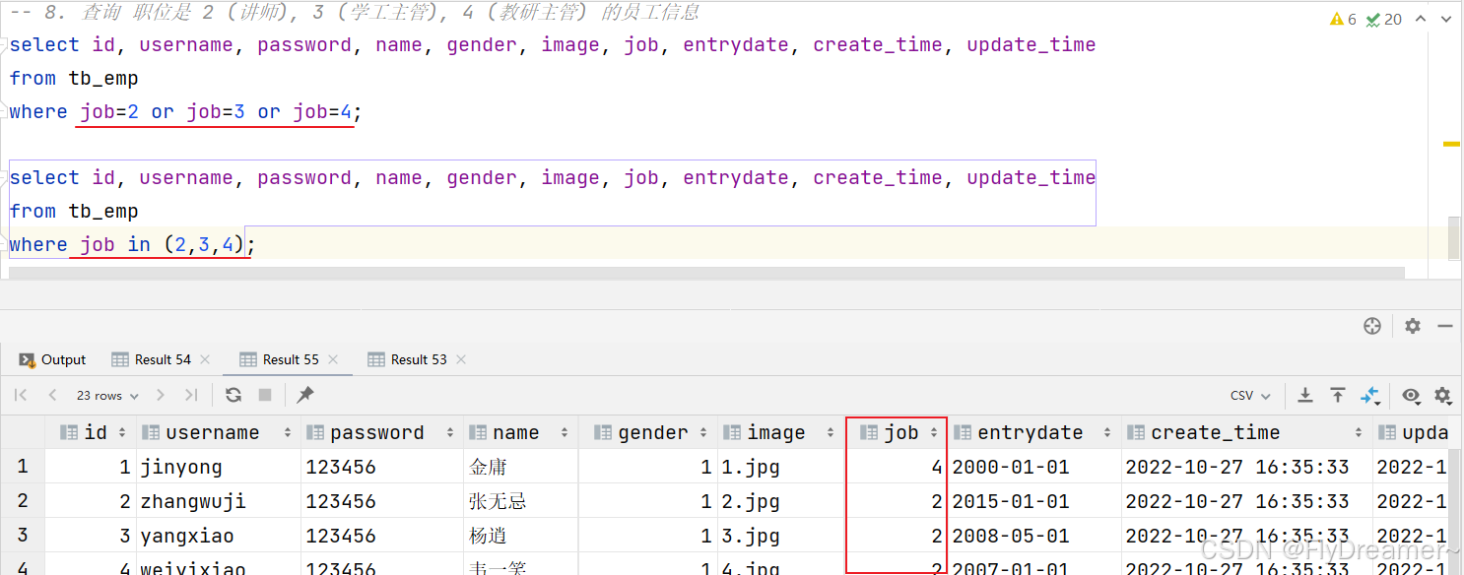The width and height of the screenshot is (1464, 575).
Task: Click the name cell 张无忌
Action: 520,501
